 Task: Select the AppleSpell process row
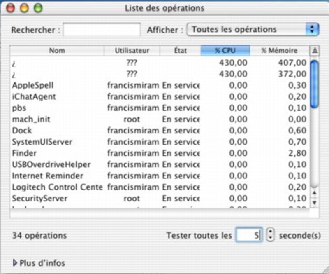pos(160,85)
